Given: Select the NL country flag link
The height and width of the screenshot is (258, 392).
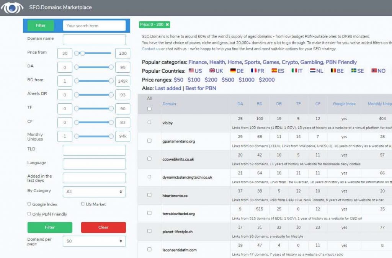Looking at the screenshot, I should coord(316,71).
